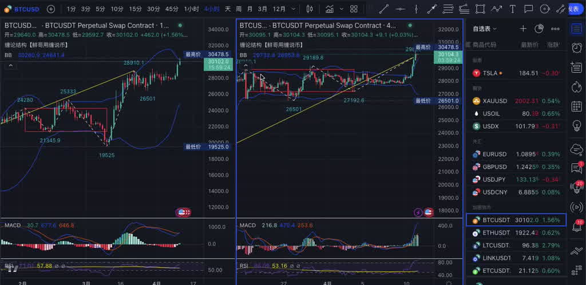Screen dimensions: 586x285
Task: Open the candlestick chart style icon
Action: (x=310, y=9)
